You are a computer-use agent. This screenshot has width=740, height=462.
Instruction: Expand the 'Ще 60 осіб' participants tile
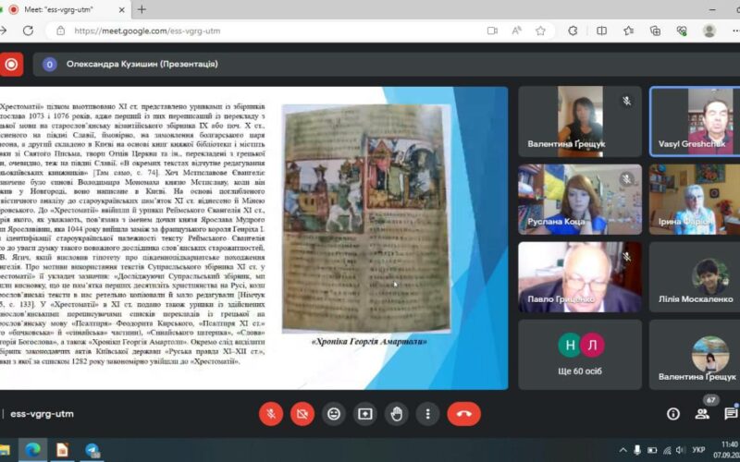coord(580,354)
